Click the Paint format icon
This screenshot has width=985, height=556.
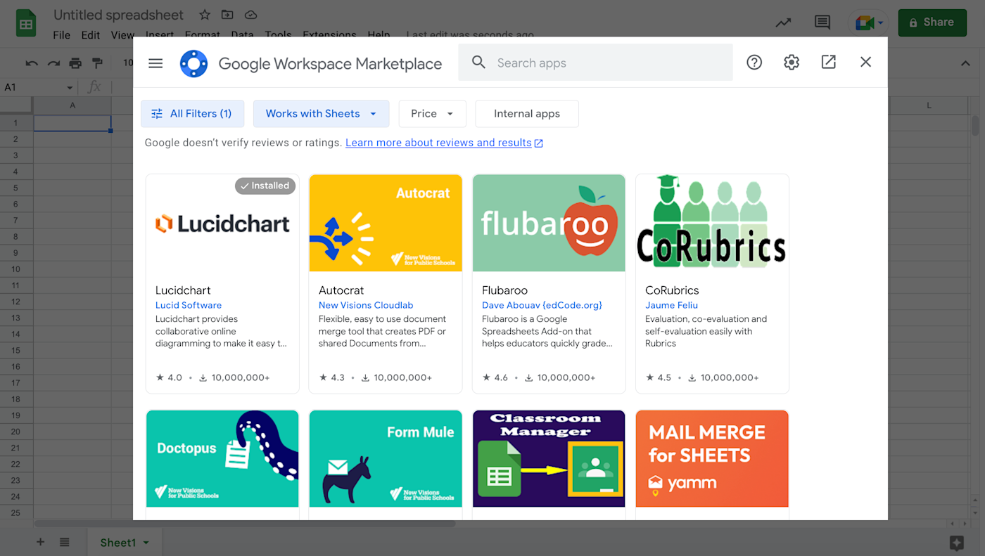coord(97,63)
